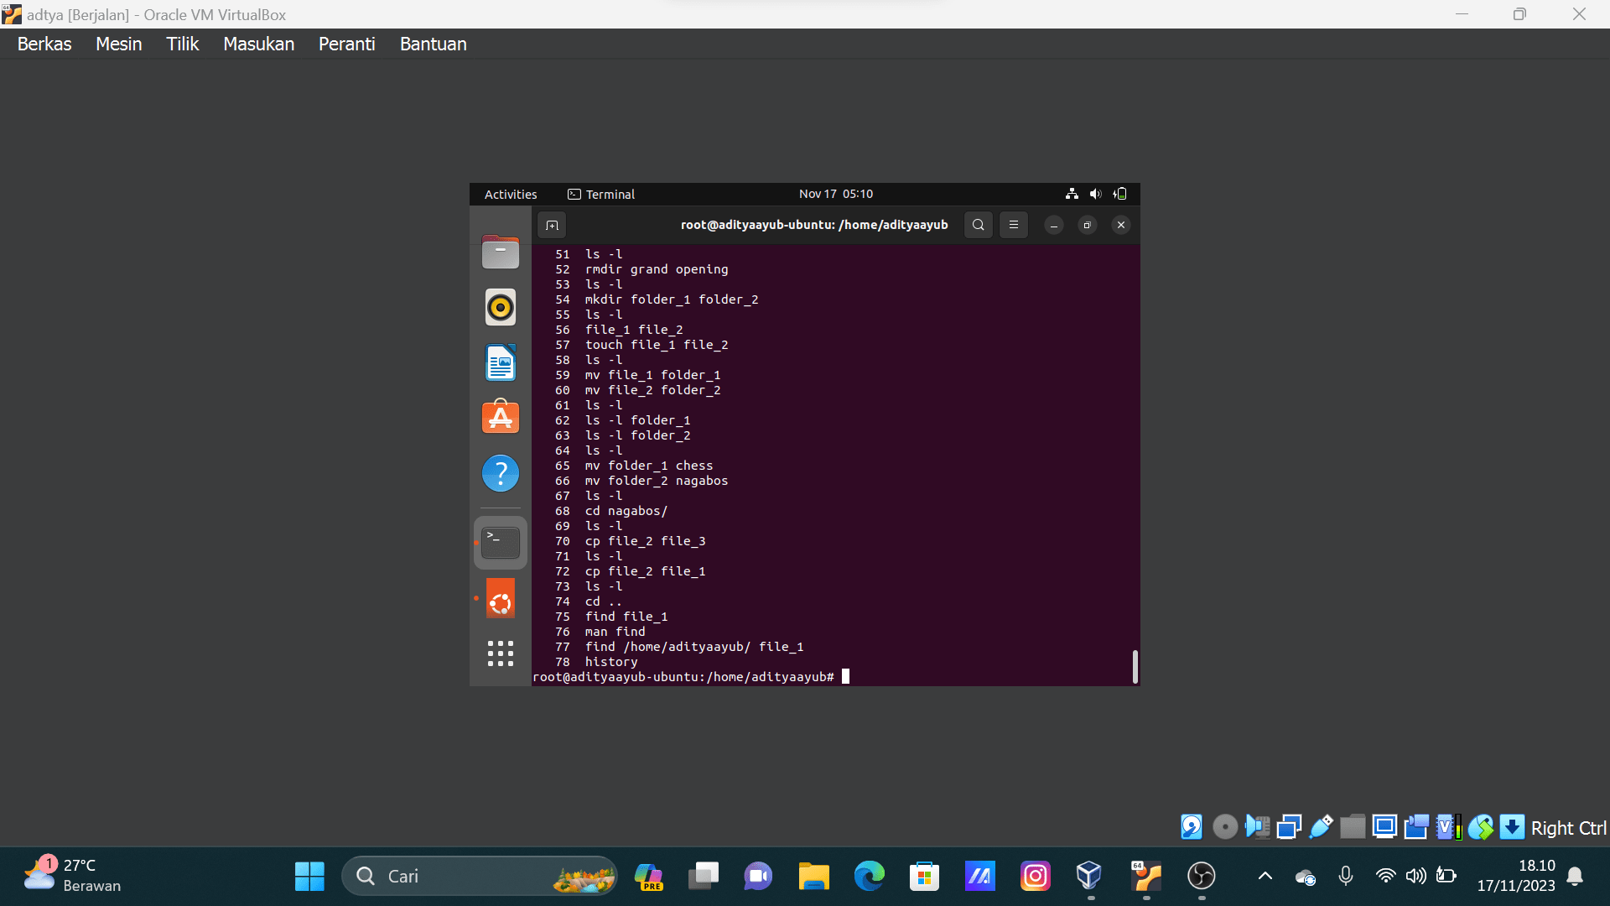1610x906 pixels.
Task: Open the weather widget 27°C Berawan
Action: [x=74, y=875]
